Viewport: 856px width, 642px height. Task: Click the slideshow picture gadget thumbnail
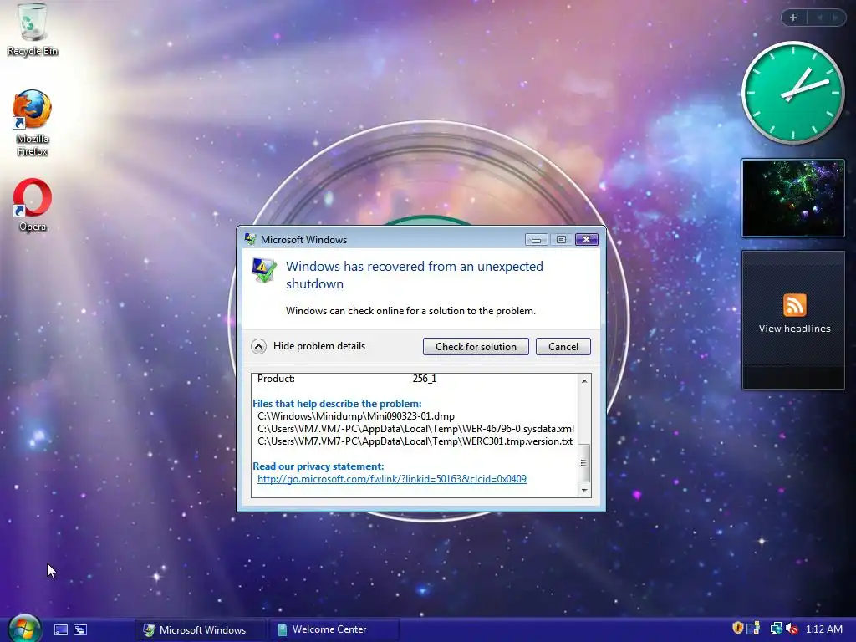click(792, 198)
